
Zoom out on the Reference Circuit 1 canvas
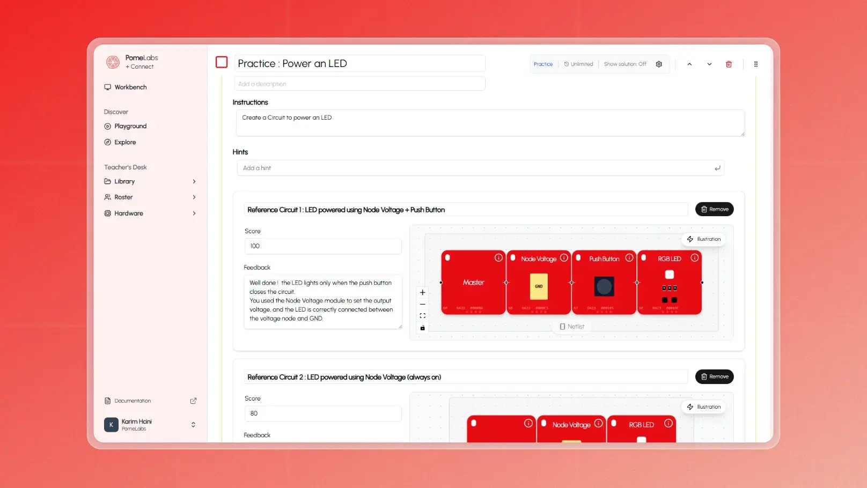coord(422,304)
